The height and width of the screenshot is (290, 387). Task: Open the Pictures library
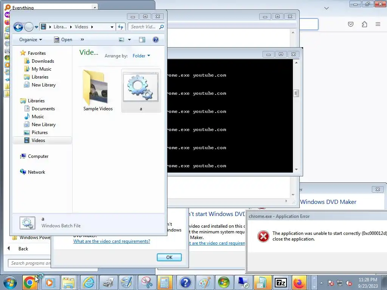click(x=39, y=133)
